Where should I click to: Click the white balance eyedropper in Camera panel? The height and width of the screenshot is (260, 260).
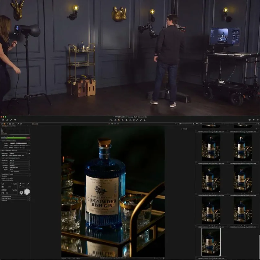coord(28,184)
